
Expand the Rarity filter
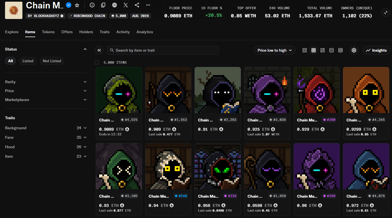pos(46,82)
